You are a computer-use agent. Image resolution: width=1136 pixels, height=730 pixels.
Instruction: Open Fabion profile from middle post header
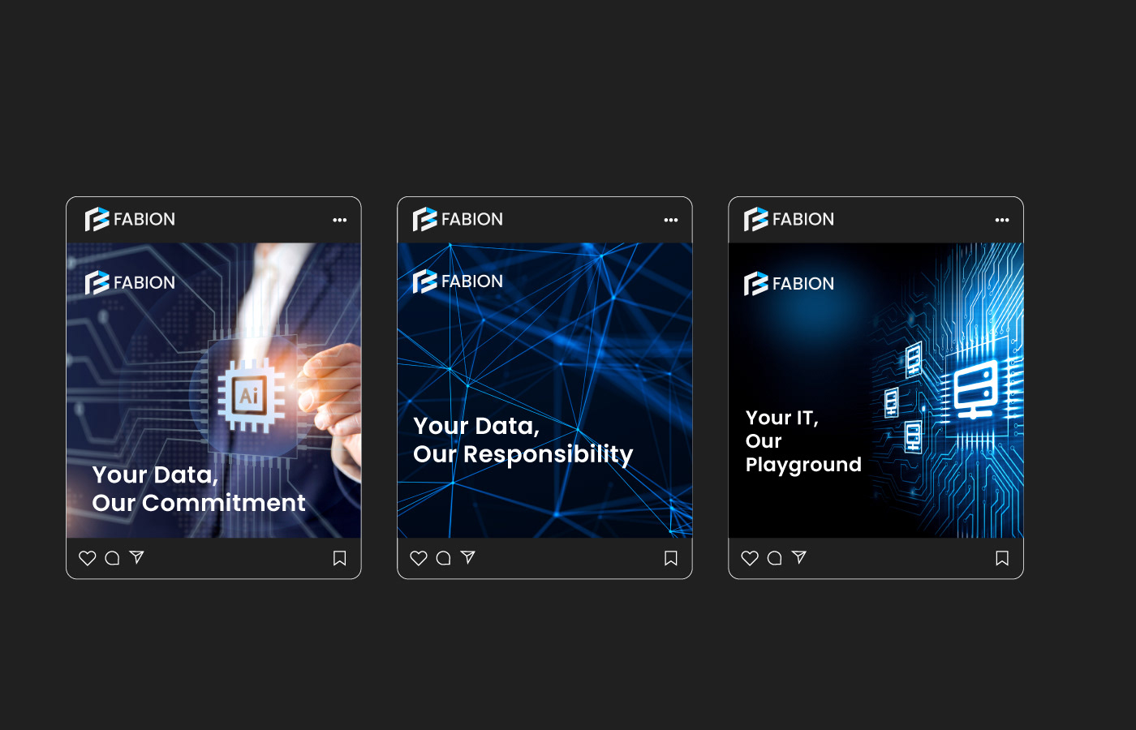(x=458, y=219)
